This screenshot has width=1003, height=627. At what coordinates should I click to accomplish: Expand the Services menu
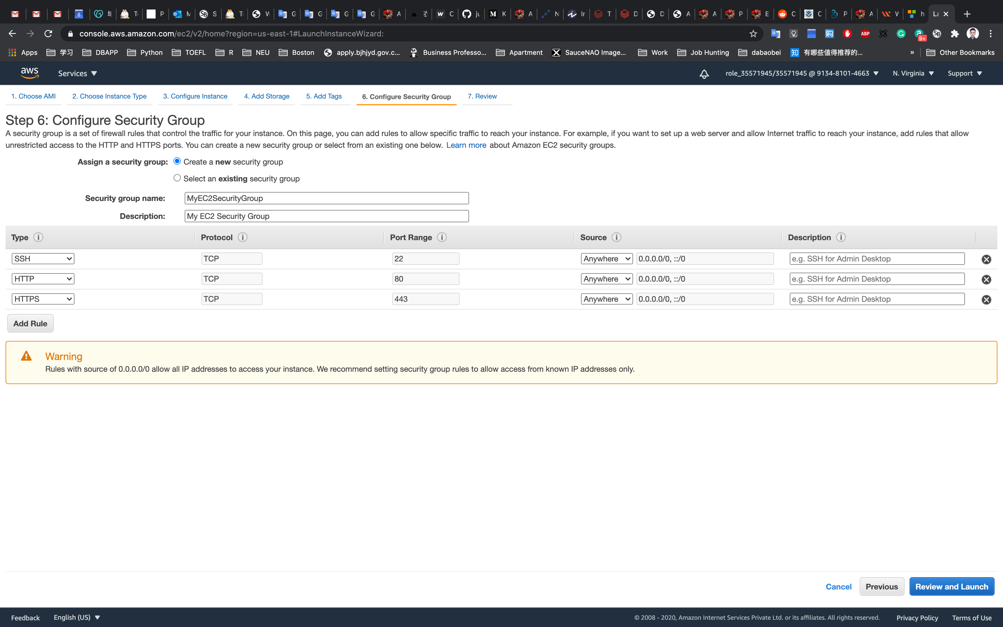tap(77, 73)
